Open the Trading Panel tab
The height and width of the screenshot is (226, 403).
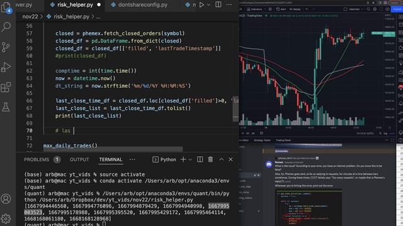283,141
